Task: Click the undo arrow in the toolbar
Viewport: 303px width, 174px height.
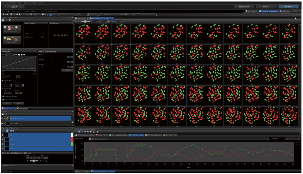Action: [35, 14]
